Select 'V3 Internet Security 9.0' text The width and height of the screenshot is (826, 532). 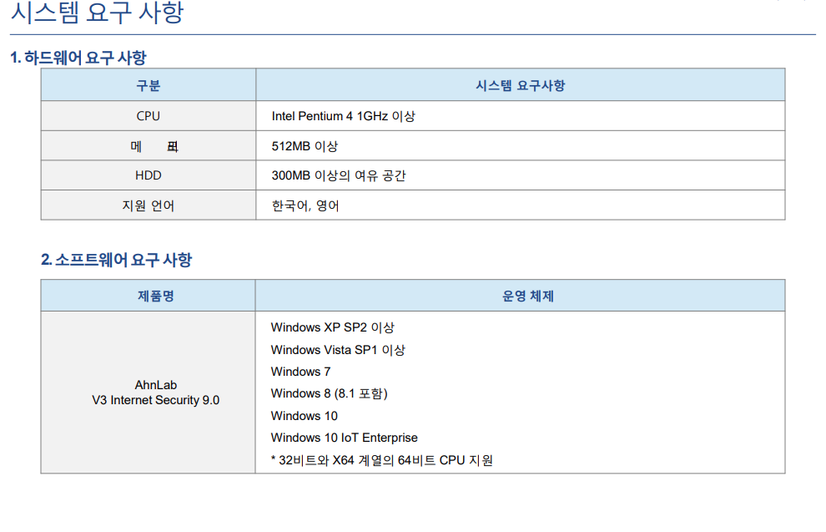click(156, 400)
